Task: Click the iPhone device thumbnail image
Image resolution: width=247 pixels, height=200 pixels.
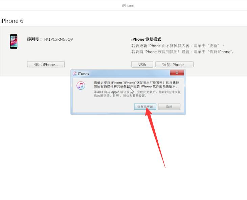Action: (x=14, y=41)
